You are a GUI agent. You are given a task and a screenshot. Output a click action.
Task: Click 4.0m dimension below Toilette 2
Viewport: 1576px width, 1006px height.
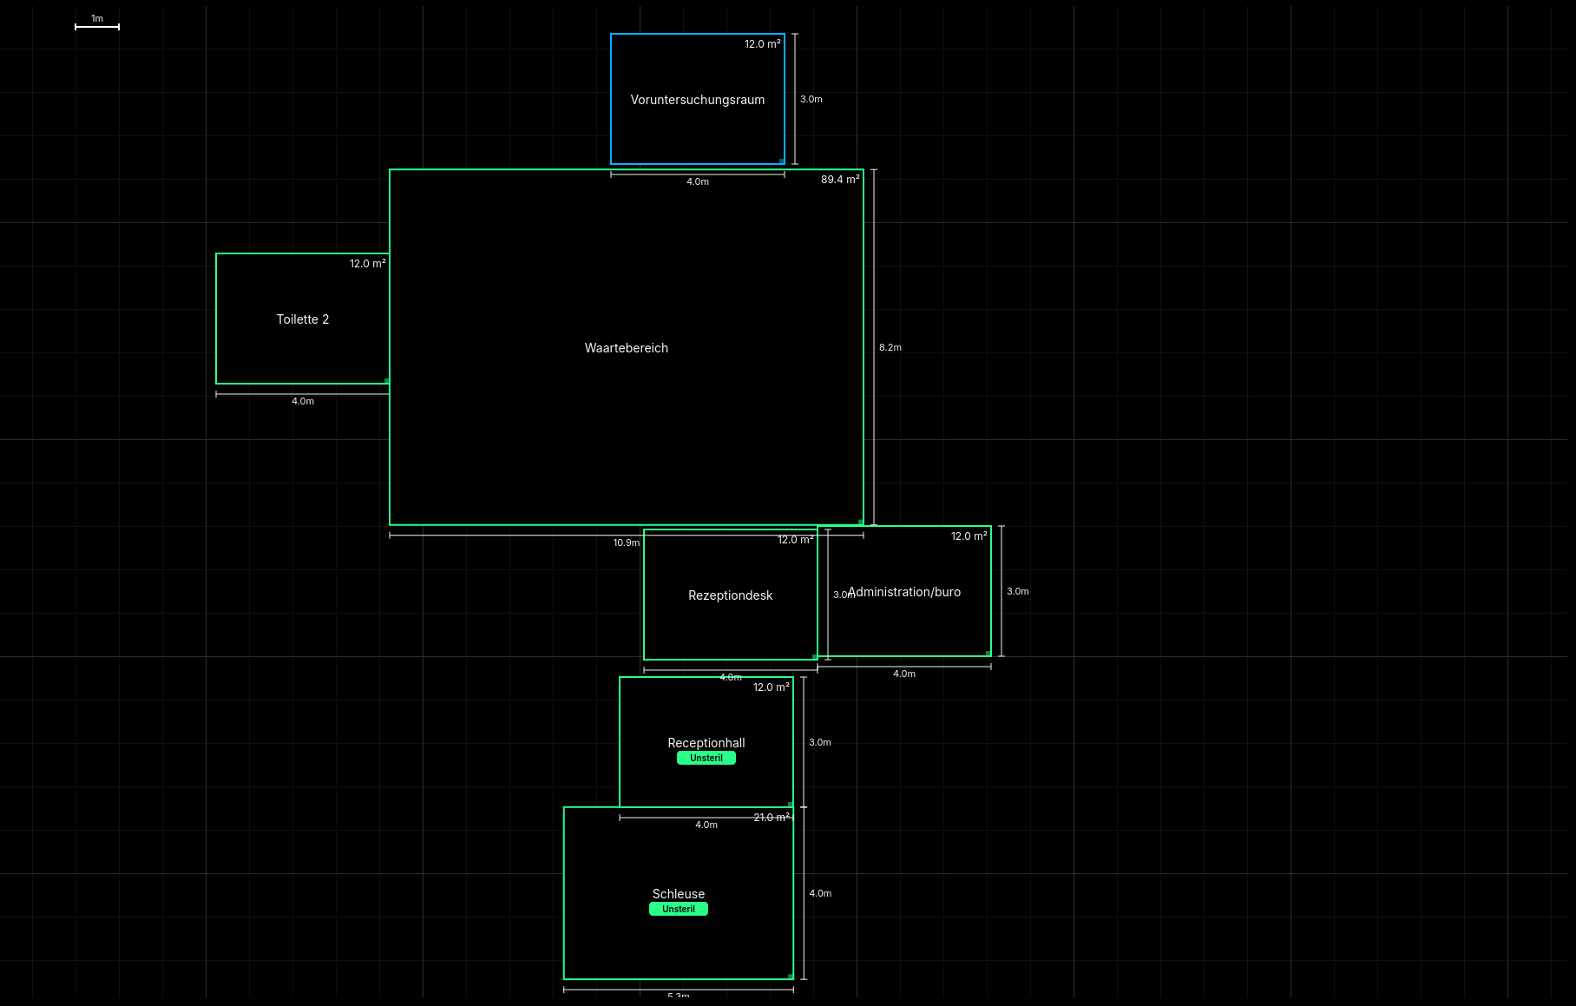(x=303, y=401)
